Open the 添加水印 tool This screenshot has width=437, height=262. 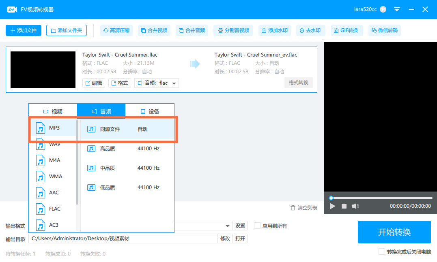(275, 30)
